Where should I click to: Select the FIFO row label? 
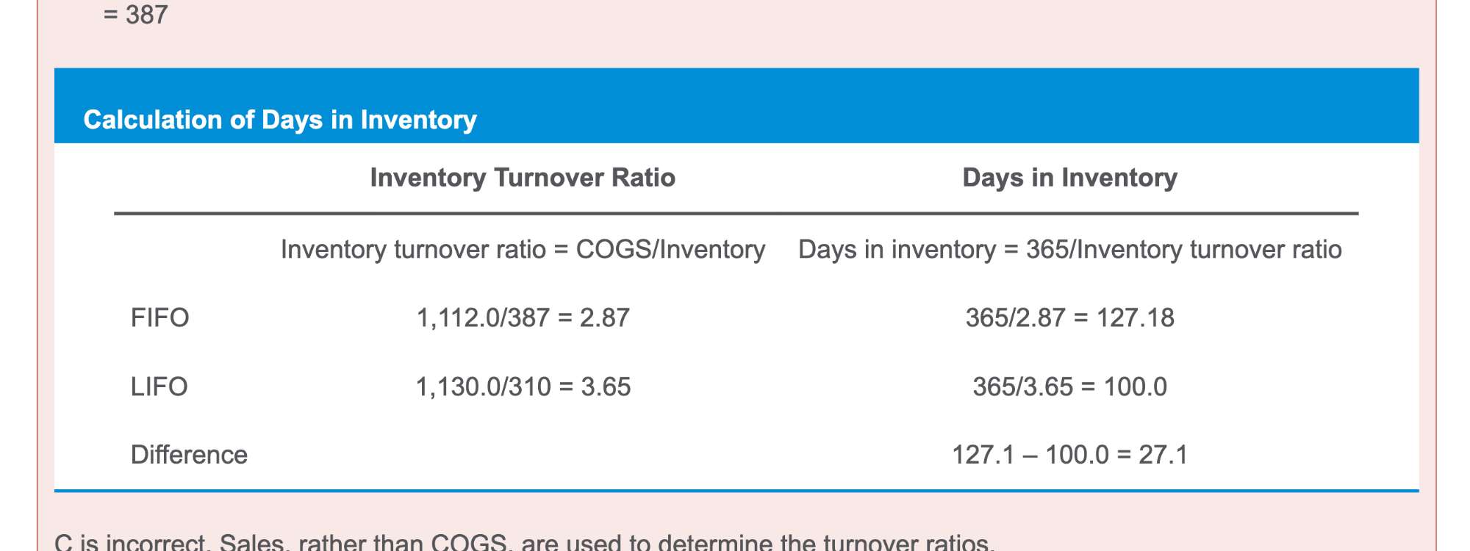pos(159,318)
